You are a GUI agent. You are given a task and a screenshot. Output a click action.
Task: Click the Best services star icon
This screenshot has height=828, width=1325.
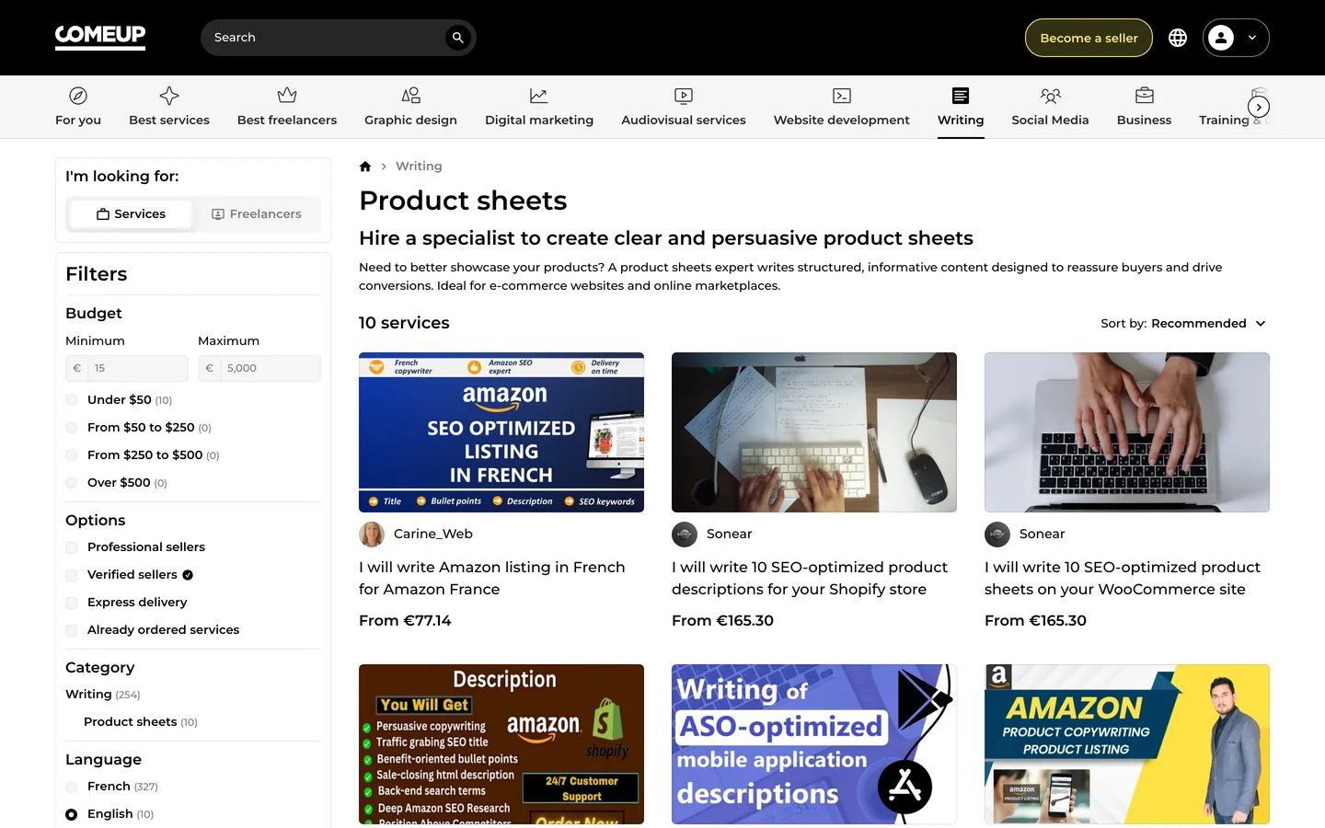tap(169, 96)
